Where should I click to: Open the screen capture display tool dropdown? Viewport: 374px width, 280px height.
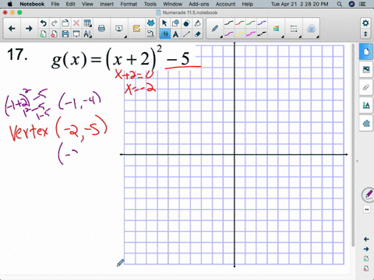pyautogui.click(x=119, y=29)
